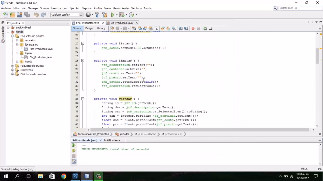The height and width of the screenshot is (181, 323).
Task: Click the Debug Project icon
Action: [122, 15]
